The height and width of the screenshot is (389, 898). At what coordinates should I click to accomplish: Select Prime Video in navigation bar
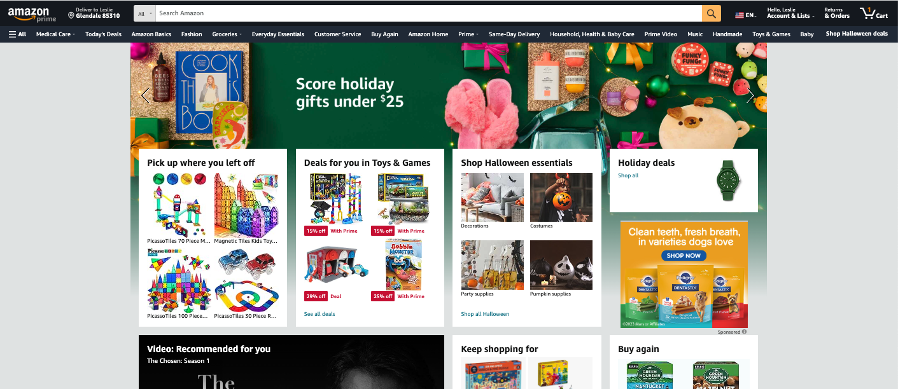coord(661,34)
